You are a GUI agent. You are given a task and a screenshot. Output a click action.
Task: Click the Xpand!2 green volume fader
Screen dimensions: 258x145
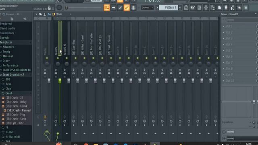coord(60,81)
